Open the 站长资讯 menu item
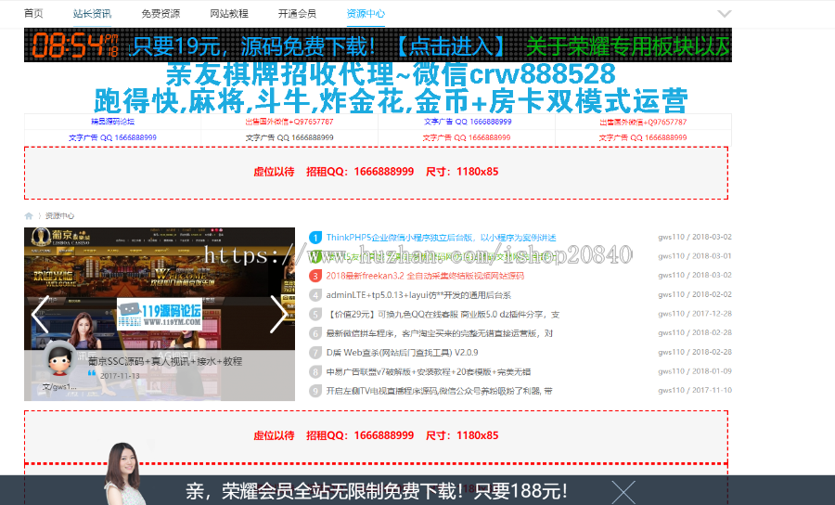 92,14
